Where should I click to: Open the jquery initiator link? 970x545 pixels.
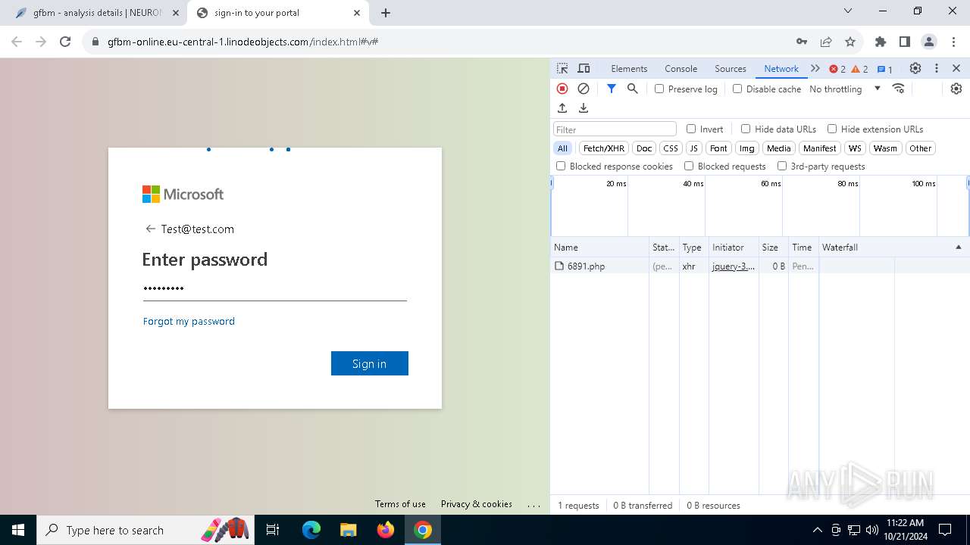point(734,266)
